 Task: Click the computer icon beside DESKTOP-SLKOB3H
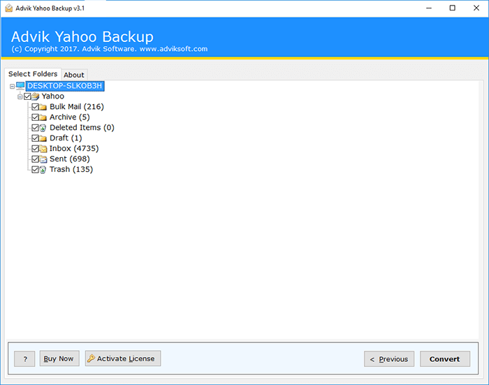(x=20, y=86)
